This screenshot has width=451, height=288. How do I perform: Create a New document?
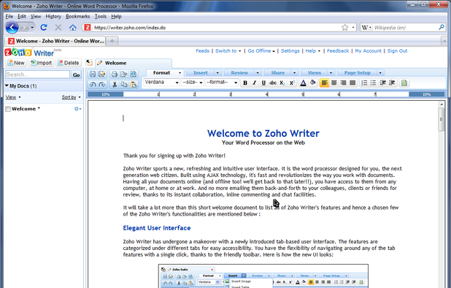(16, 63)
